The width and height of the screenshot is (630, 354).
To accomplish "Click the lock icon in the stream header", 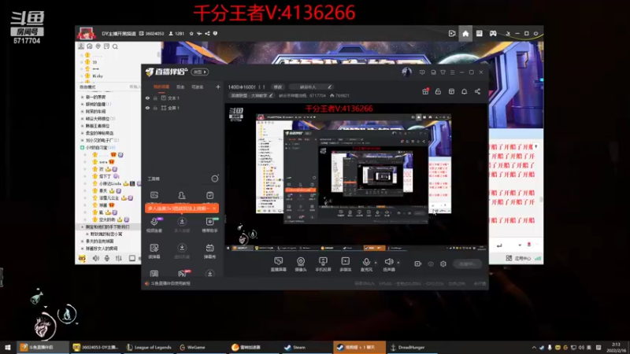I will tap(438, 91).
